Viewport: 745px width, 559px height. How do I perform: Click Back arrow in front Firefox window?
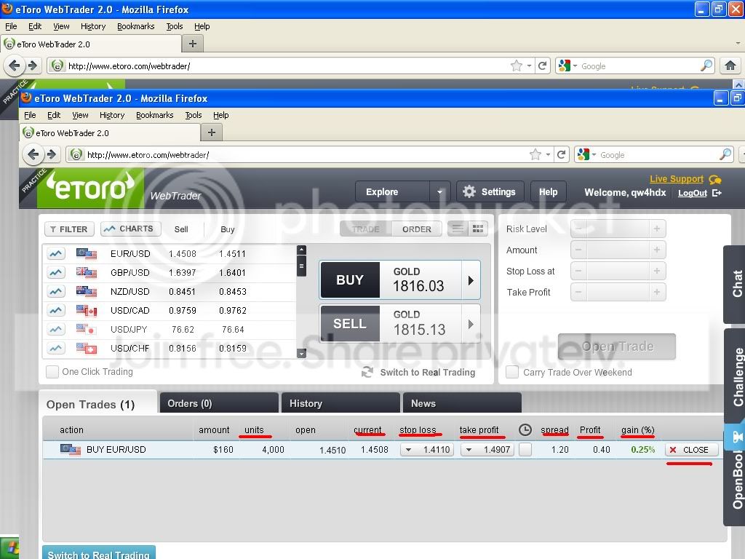click(33, 154)
